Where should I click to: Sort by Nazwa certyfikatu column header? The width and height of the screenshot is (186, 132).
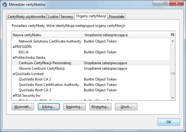pos(47,35)
